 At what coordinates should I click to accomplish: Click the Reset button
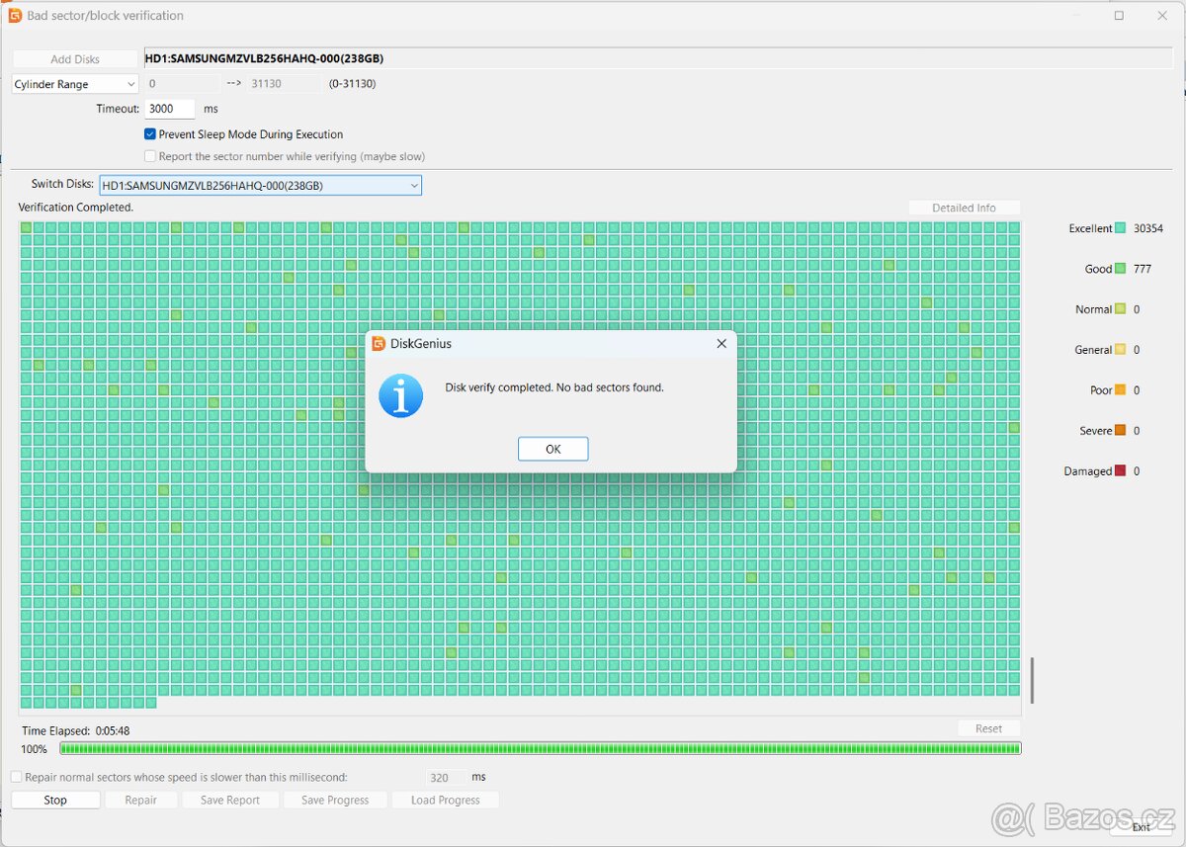point(989,728)
